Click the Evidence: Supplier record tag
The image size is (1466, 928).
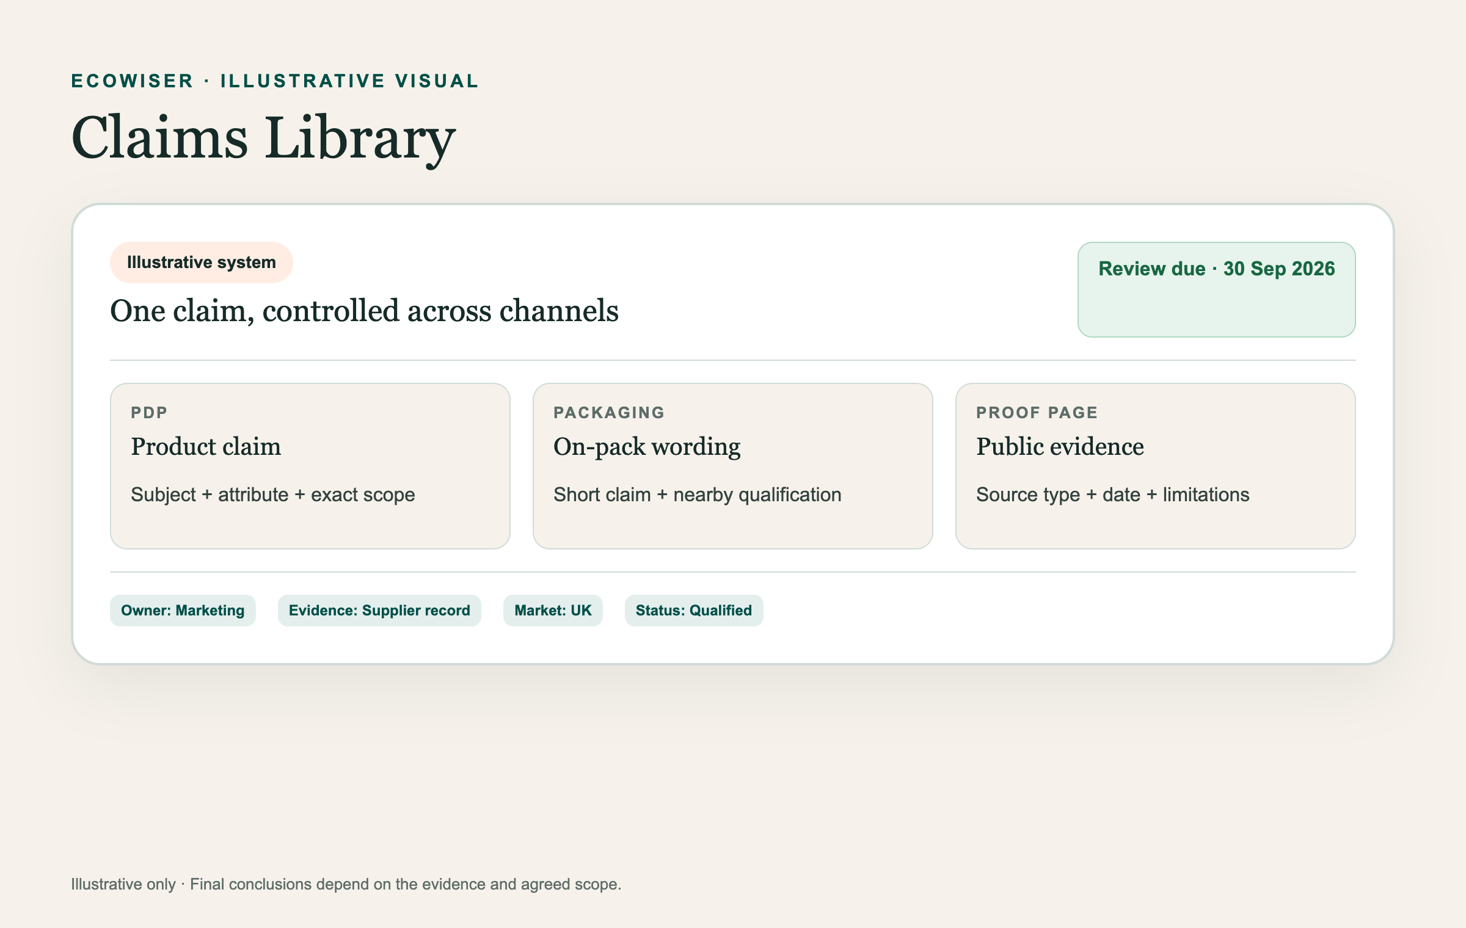379,611
